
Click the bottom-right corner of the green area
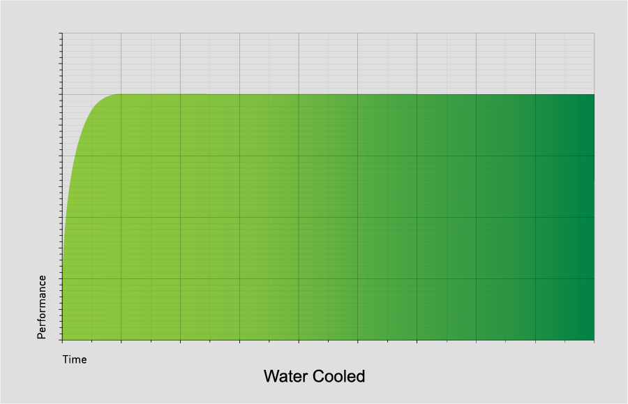click(594, 340)
